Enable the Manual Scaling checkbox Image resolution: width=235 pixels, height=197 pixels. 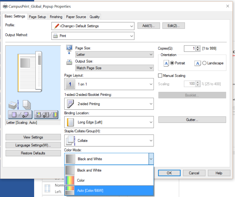[x=160, y=76]
